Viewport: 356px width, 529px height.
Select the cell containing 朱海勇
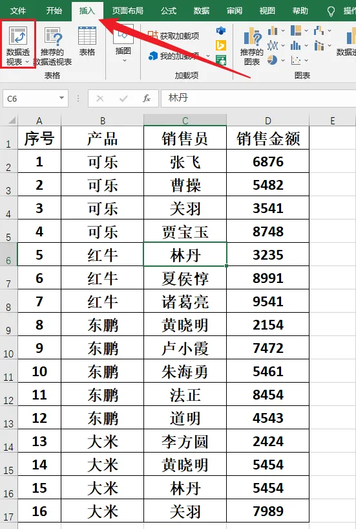tap(185, 371)
